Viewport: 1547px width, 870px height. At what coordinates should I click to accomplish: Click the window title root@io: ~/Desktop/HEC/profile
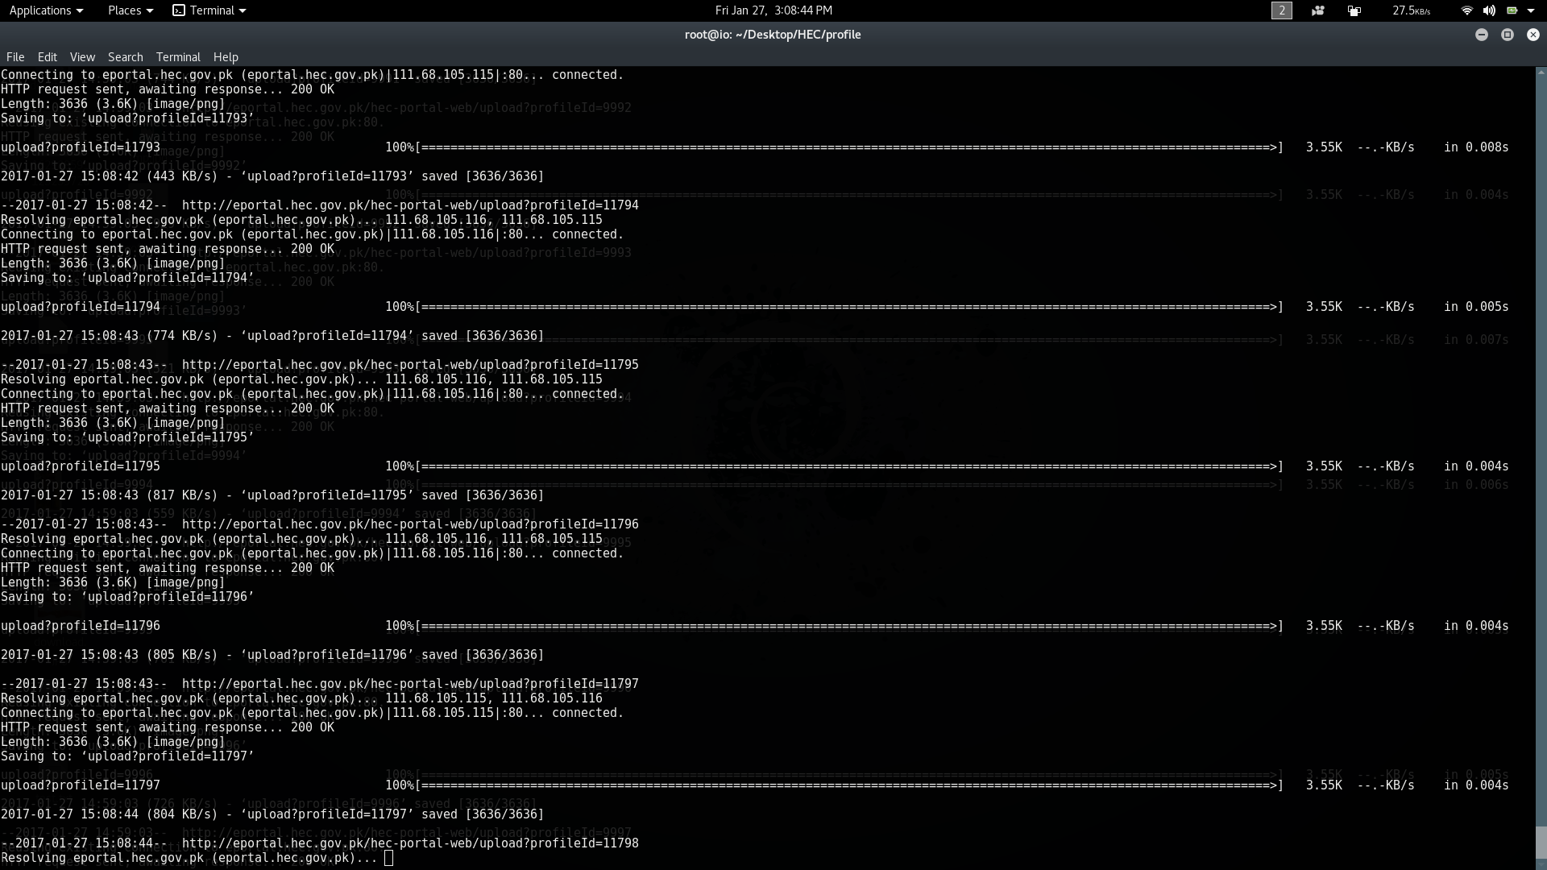[773, 35]
